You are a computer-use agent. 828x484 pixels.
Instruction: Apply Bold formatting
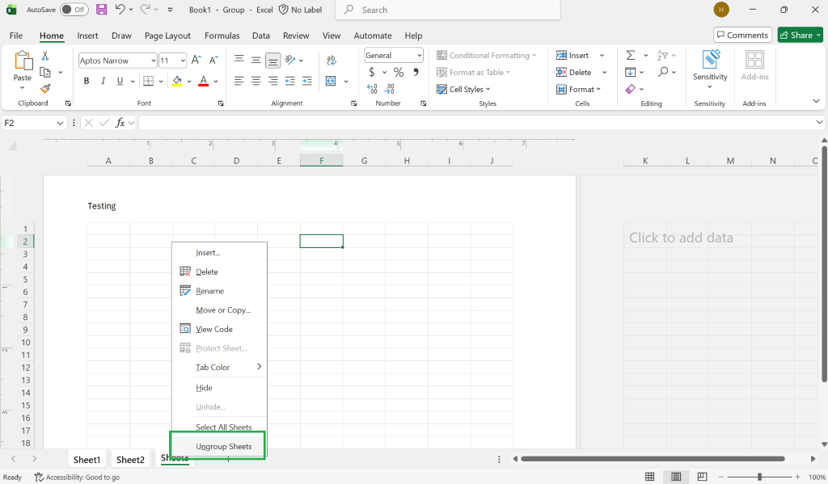(x=87, y=81)
